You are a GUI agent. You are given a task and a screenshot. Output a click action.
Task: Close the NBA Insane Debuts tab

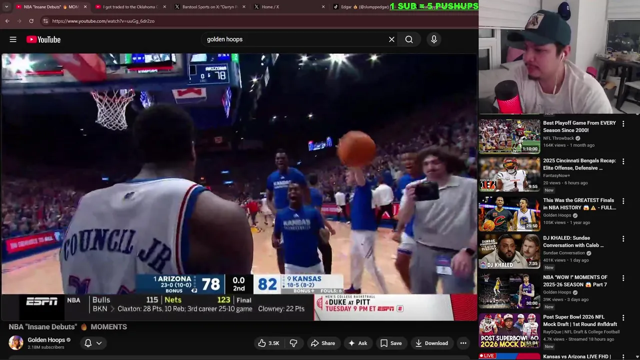(85, 7)
